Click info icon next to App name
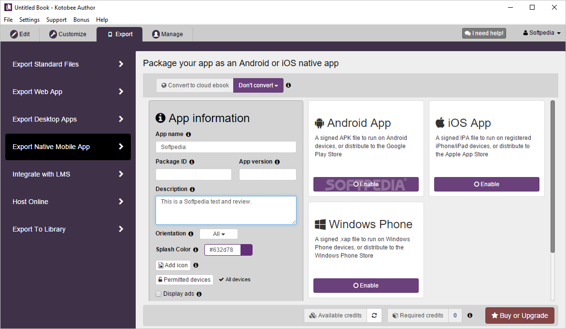 tap(188, 134)
